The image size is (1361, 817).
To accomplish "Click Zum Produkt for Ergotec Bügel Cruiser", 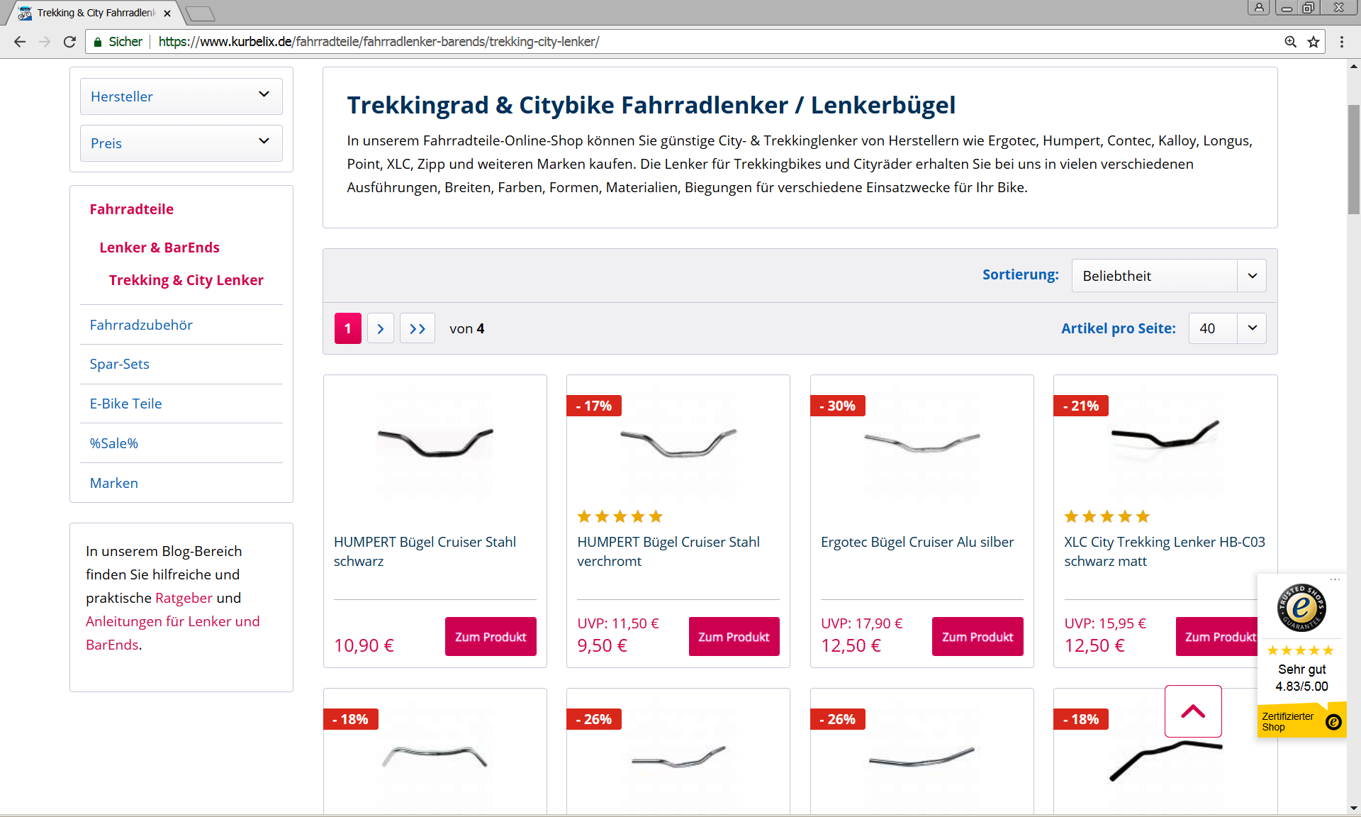I will [977, 637].
